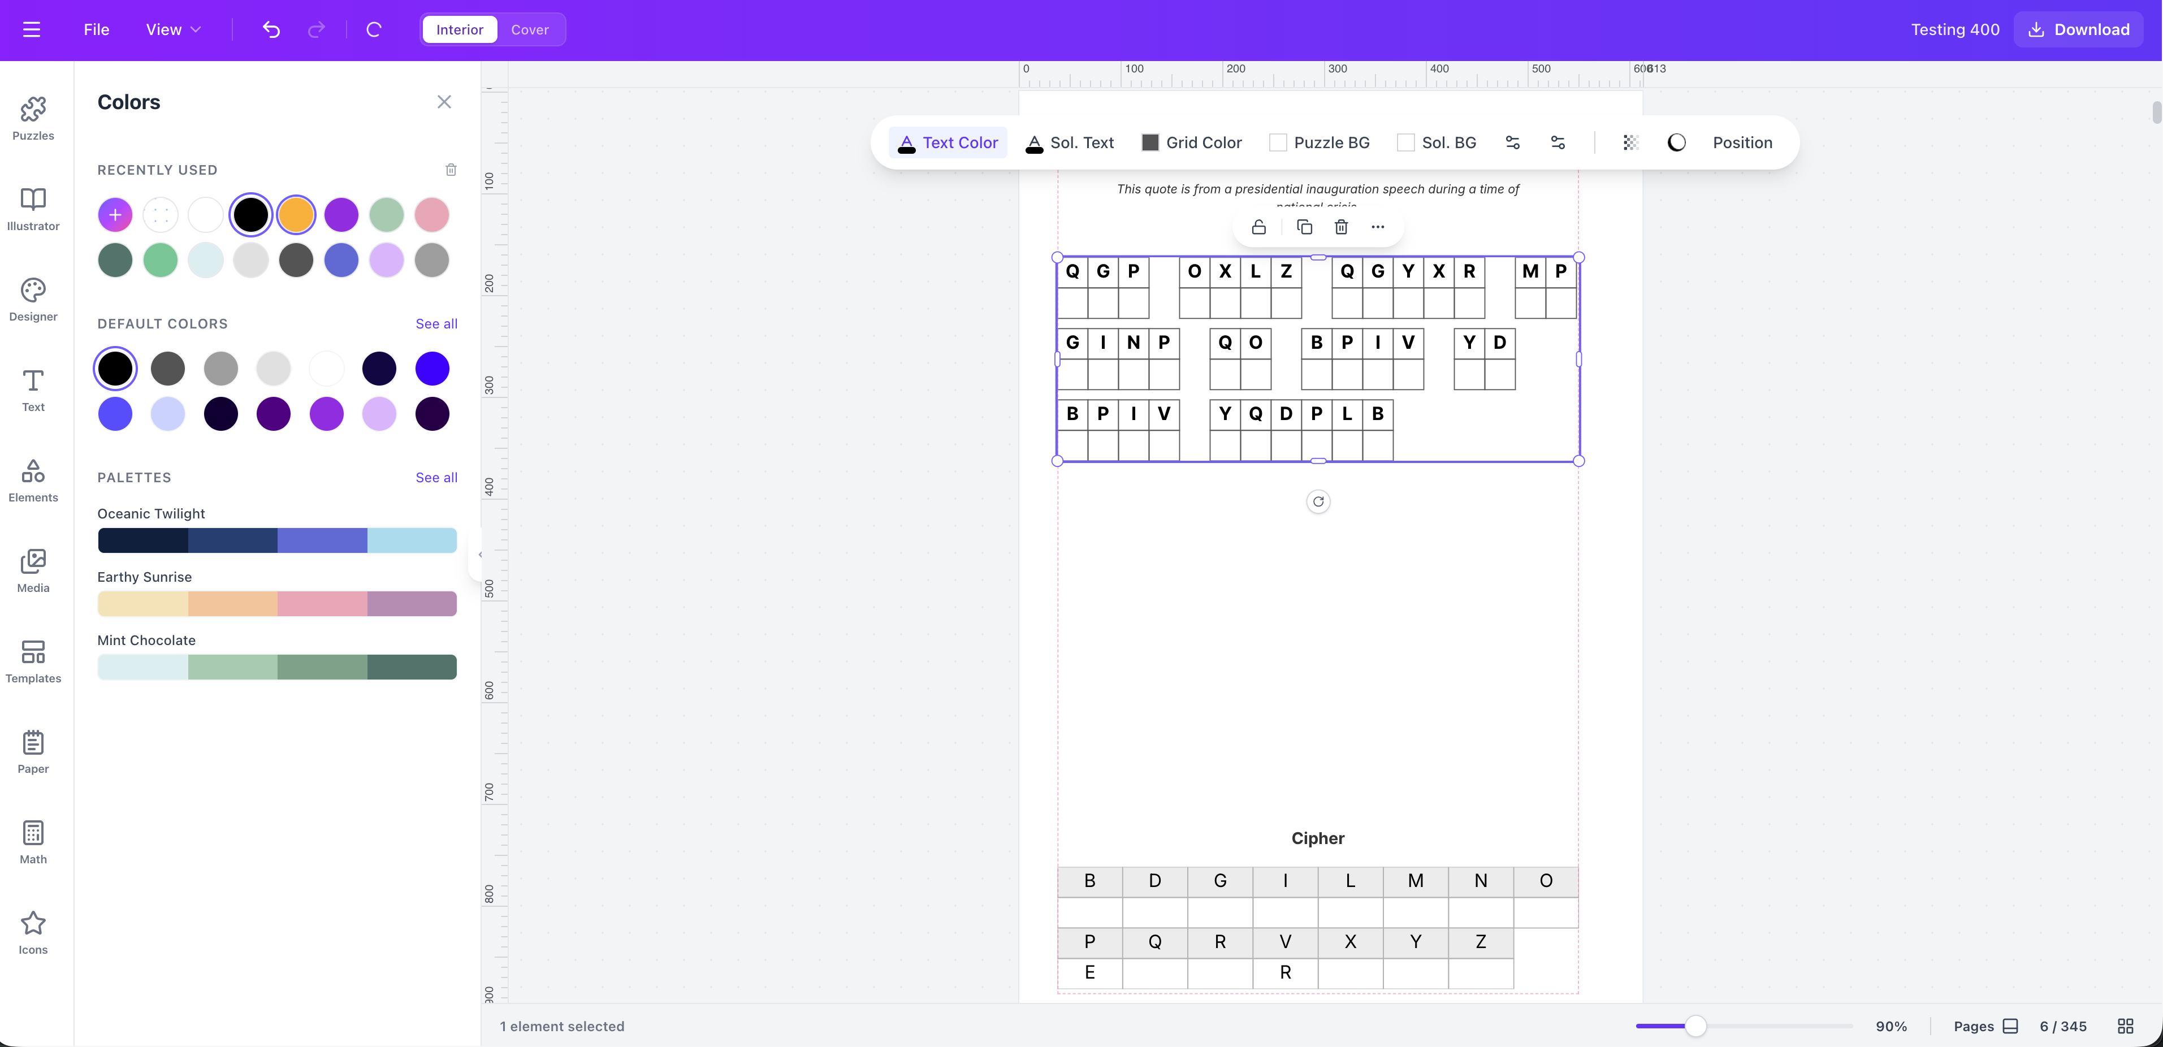The height and width of the screenshot is (1047, 2163).
Task: Enable the Sol. BG color option
Action: (x=1405, y=142)
